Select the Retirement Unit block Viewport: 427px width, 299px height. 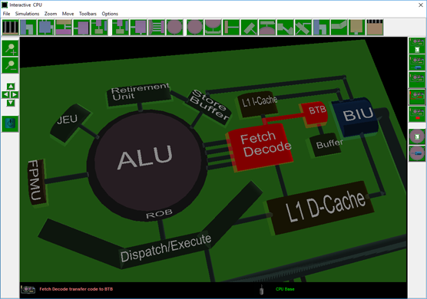pos(139,94)
